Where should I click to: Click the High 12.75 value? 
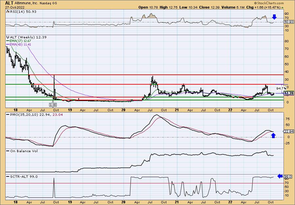coord(168,7)
